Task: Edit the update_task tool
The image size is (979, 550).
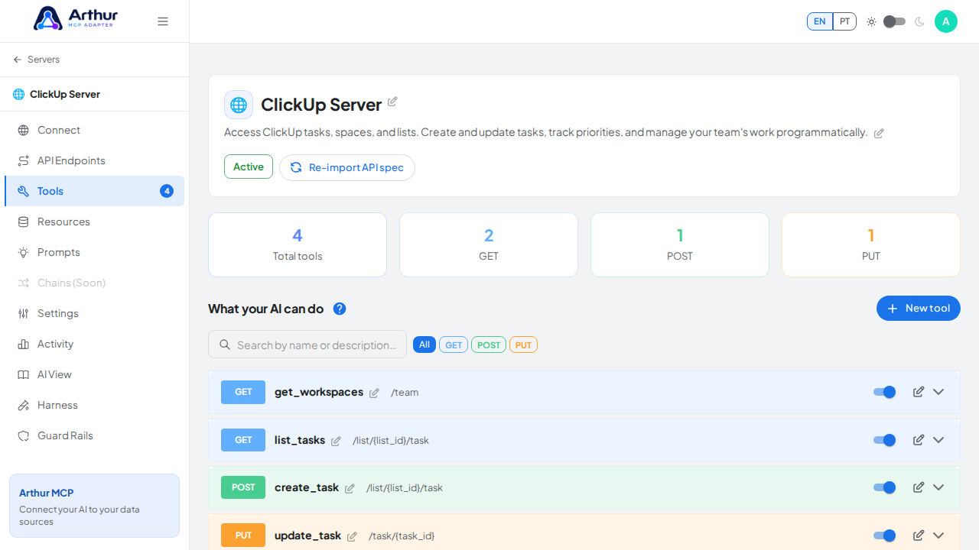Action: point(919,535)
